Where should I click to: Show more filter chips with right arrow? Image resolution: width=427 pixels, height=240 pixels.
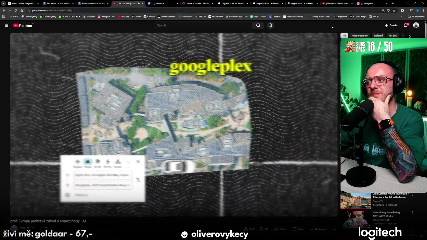coord(410,36)
